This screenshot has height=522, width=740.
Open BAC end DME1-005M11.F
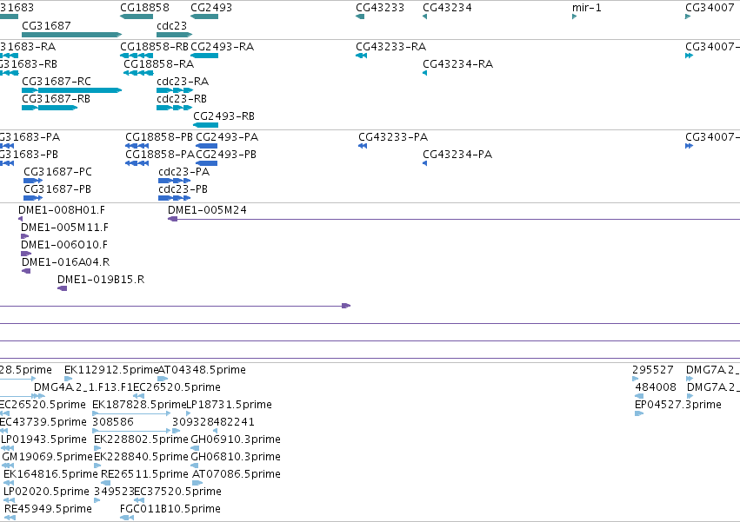64,228
